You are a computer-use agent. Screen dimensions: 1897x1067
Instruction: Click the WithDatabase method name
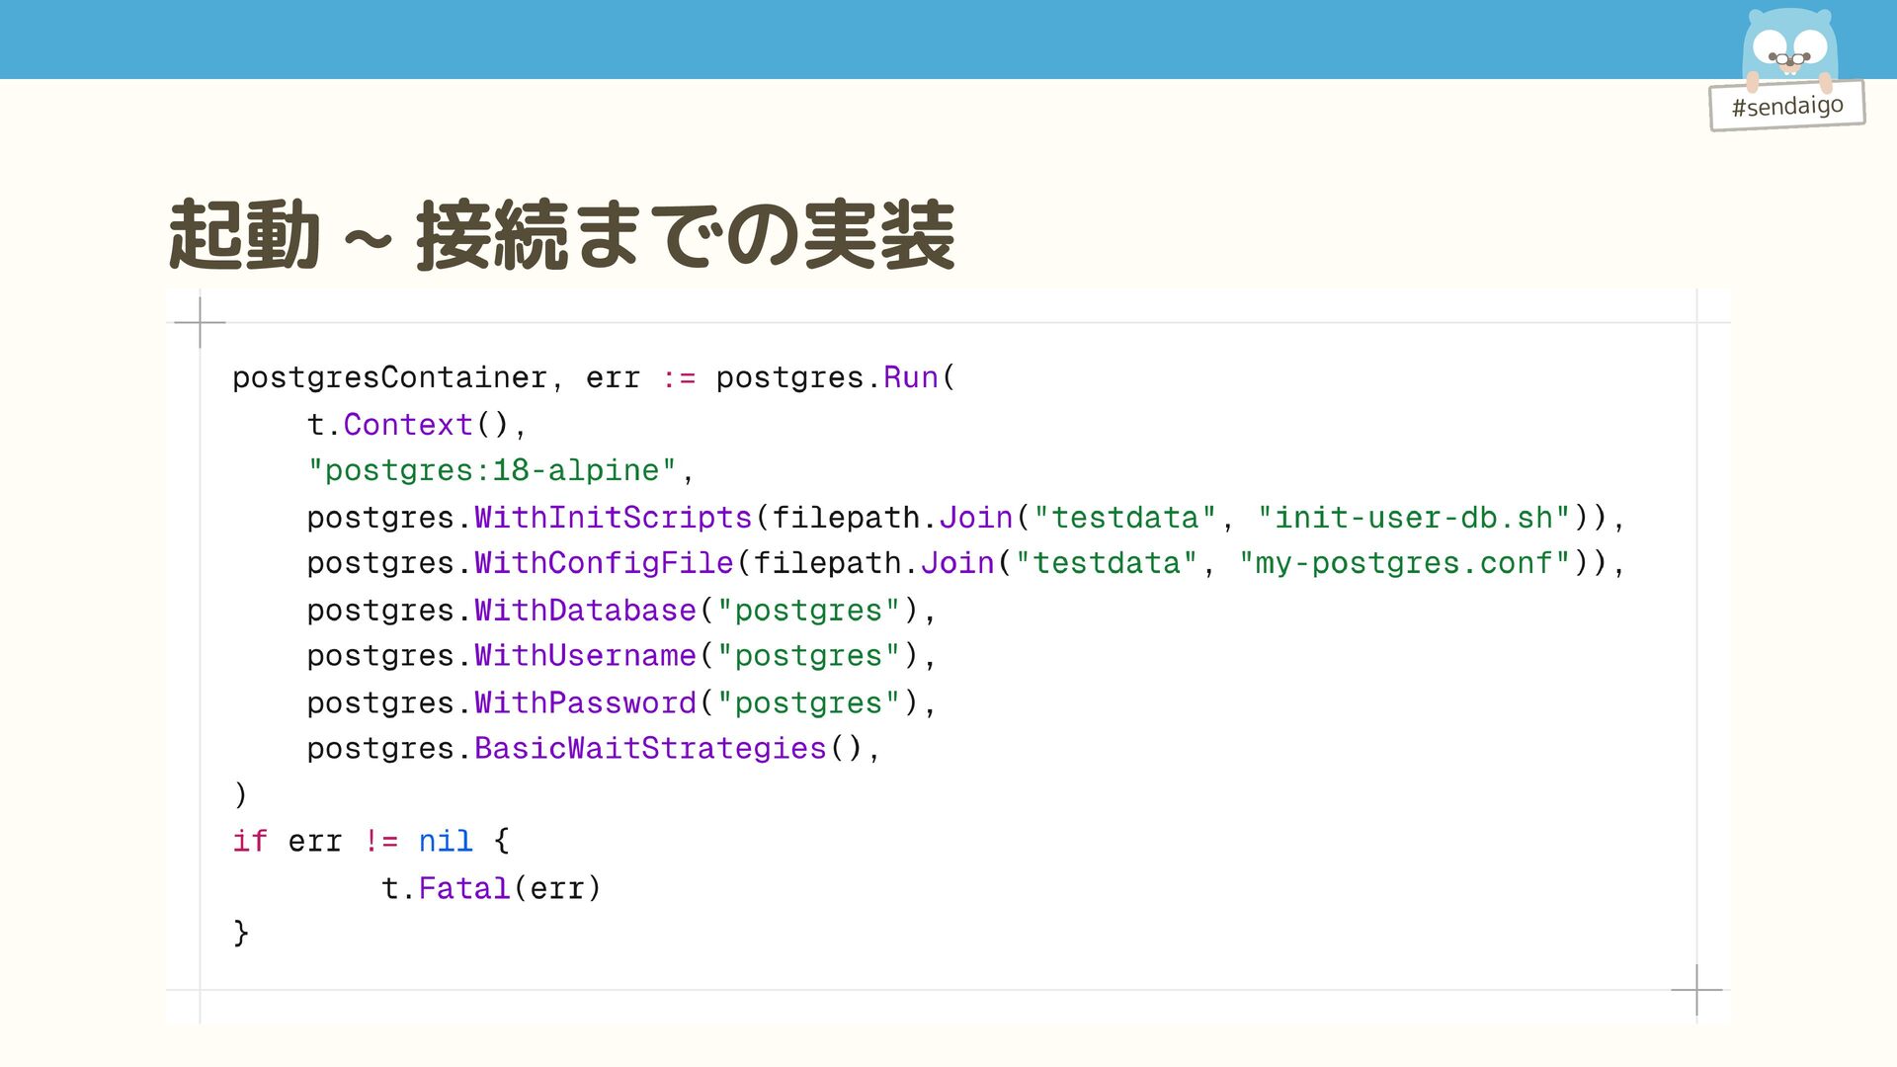pos(585,611)
